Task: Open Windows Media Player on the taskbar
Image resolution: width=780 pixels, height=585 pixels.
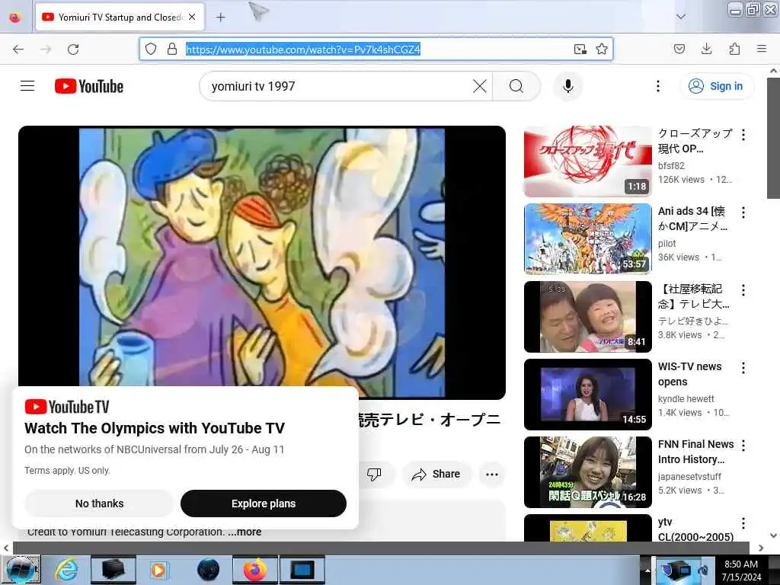Action: pyautogui.click(x=159, y=570)
